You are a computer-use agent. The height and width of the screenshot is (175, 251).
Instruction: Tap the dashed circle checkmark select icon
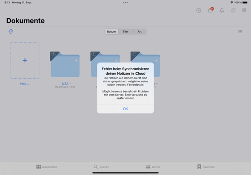(x=233, y=10)
